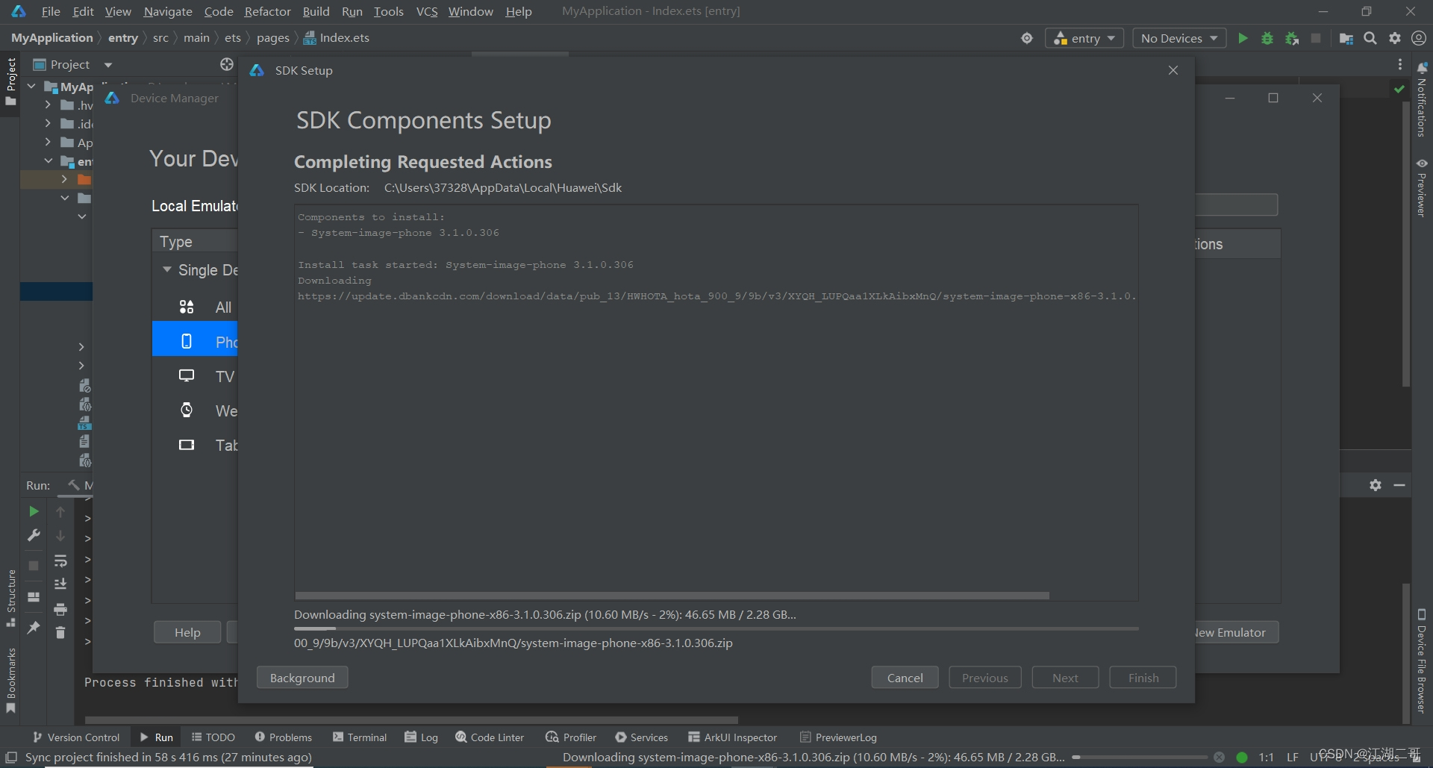Click the scroll-to-end icon in Run panel
The width and height of the screenshot is (1433, 768).
pyautogui.click(x=60, y=584)
